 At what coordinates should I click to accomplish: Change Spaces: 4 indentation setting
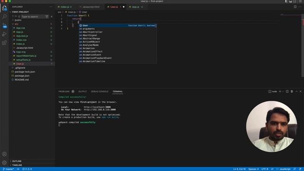(x=253, y=169)
